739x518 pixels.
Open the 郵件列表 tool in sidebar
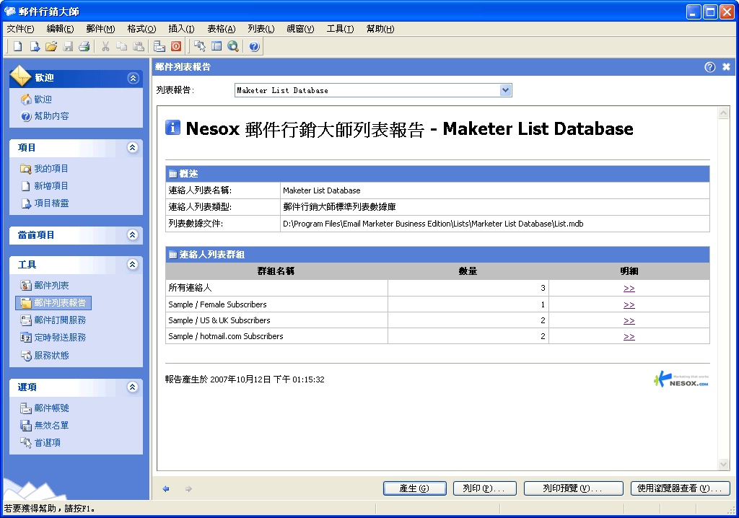[x=51, y=286]
